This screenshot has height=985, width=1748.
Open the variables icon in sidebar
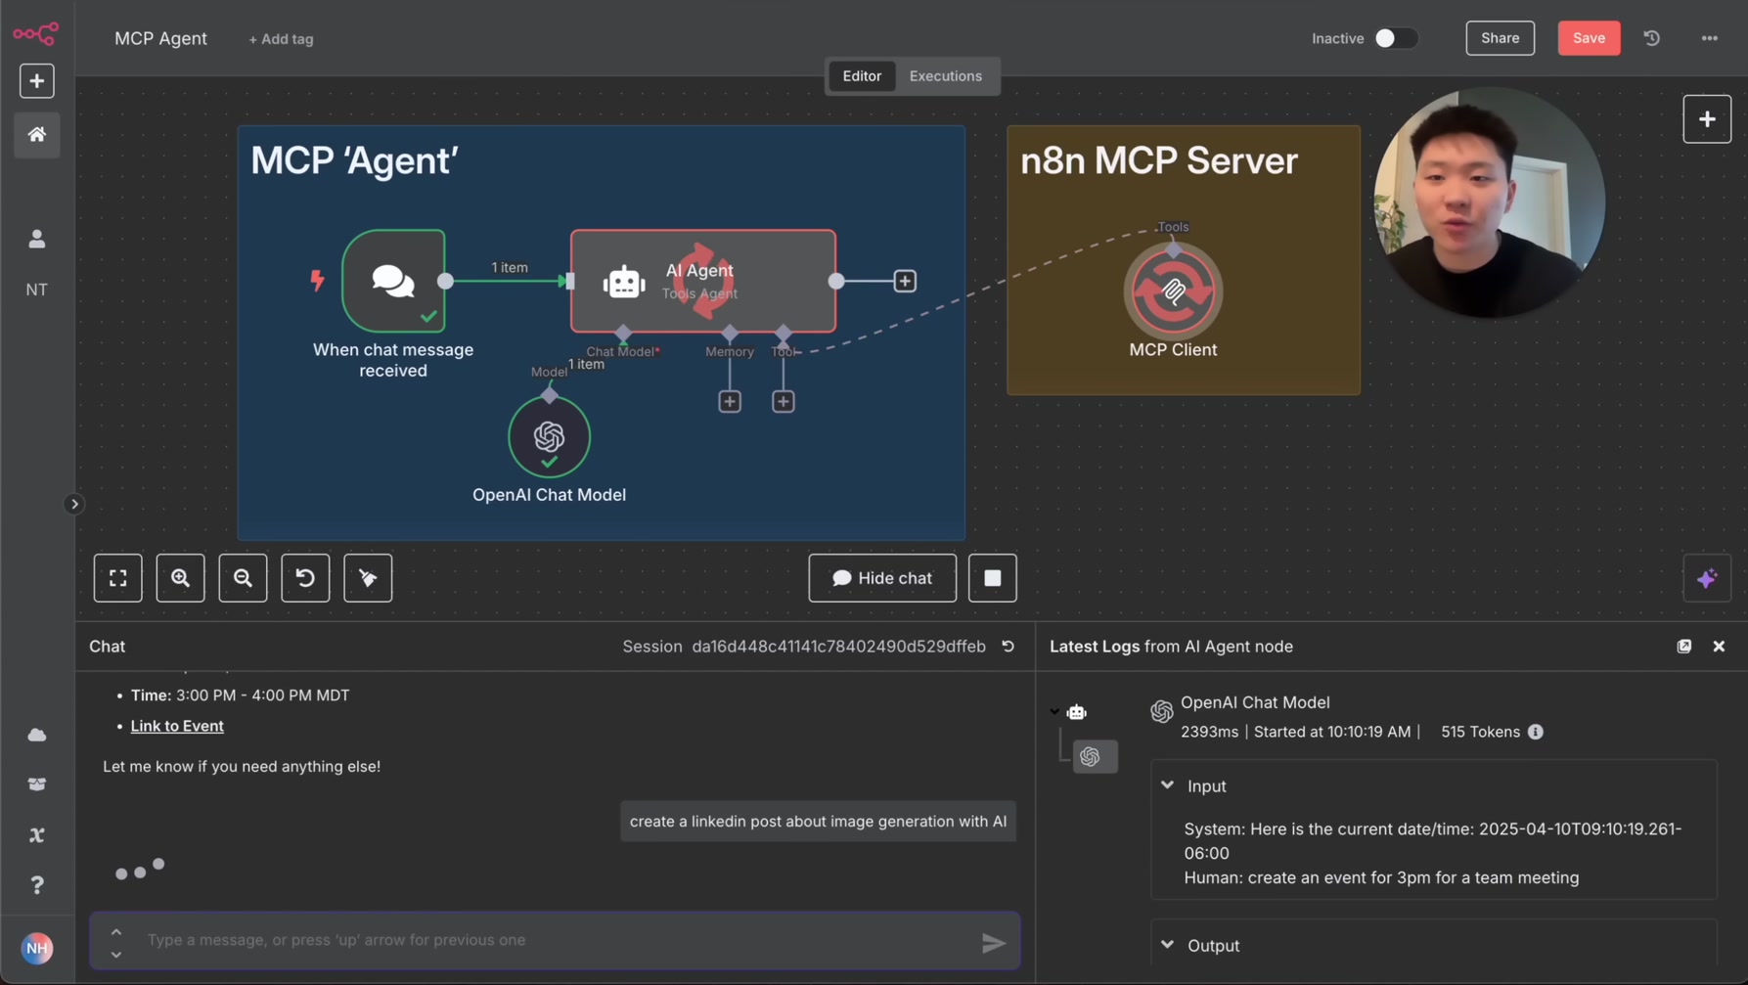click(x=36, y=835)
